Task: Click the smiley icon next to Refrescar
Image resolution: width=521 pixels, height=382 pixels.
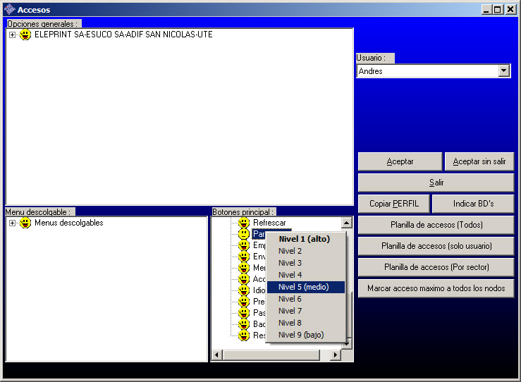Action: click(244, 223)
